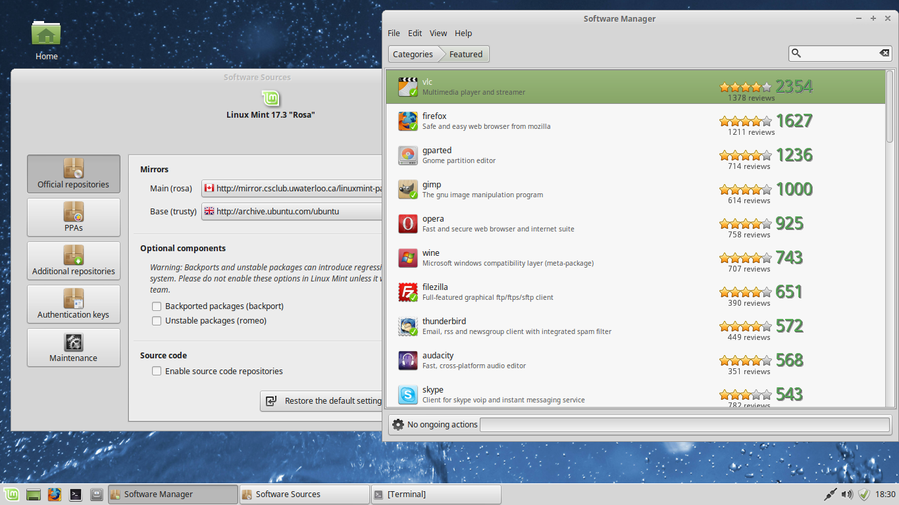The width and height of the screenshot is (899, 505).
Task: Focus the Software Manager search box
Action: point(840,53)
